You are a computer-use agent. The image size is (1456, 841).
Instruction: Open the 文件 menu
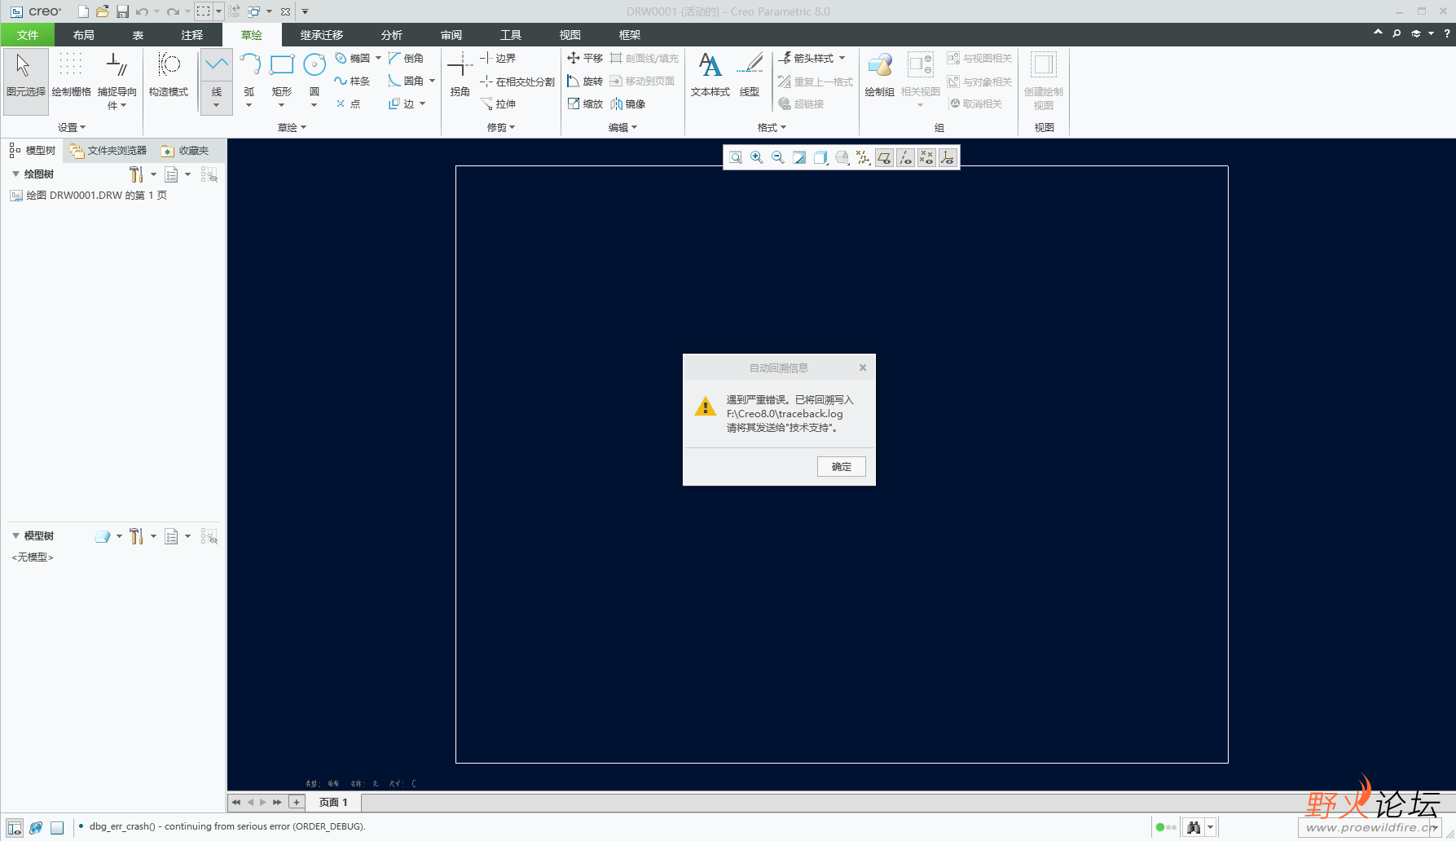28,35
